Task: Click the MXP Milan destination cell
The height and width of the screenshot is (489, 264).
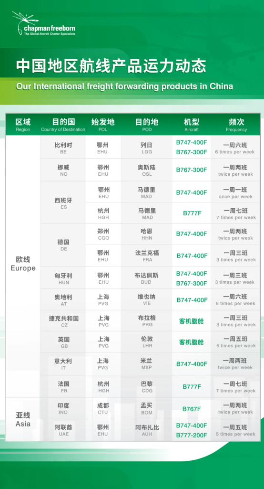Action: tap(147, 364)
